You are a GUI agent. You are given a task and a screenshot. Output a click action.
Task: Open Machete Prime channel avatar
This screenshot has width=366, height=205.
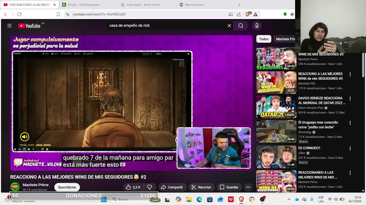click(15, 187)
